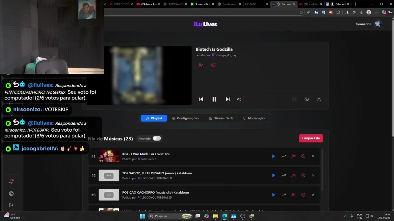Hide the video with the crossed-eye icon
Image resolution: width=394 pixels, height=221 pixels.
[x=307, y=99]
